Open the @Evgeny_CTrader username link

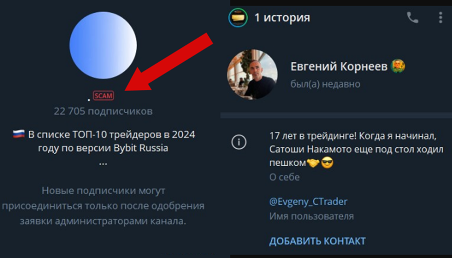[308, 201]
